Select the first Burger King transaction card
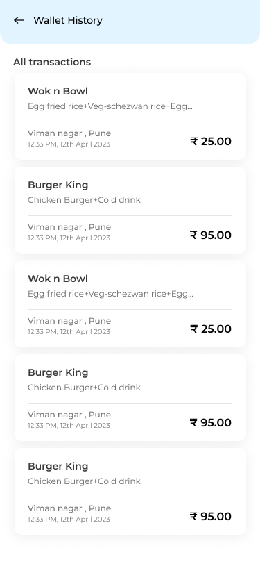Viewport: 260px width, 564px height. point(130,210)
